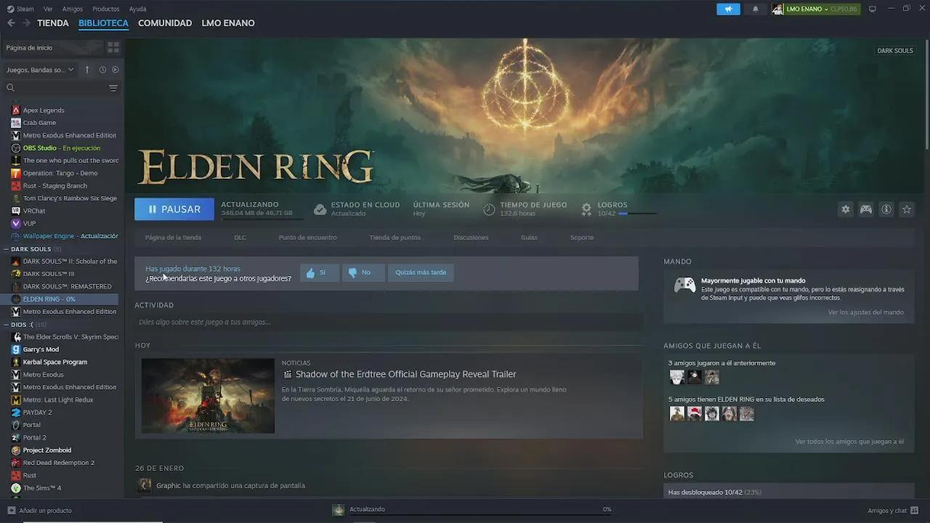Recommend the game with the Sí thumbs-up
930x523 pixels.
pyautogui.click(x=319, y=272)
